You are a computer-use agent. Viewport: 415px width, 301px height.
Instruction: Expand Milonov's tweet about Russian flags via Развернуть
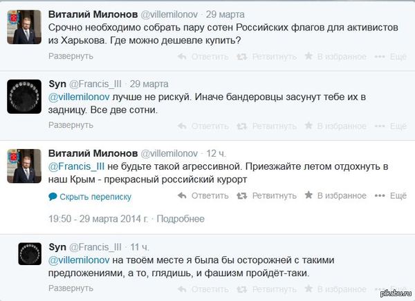[71, 58]
